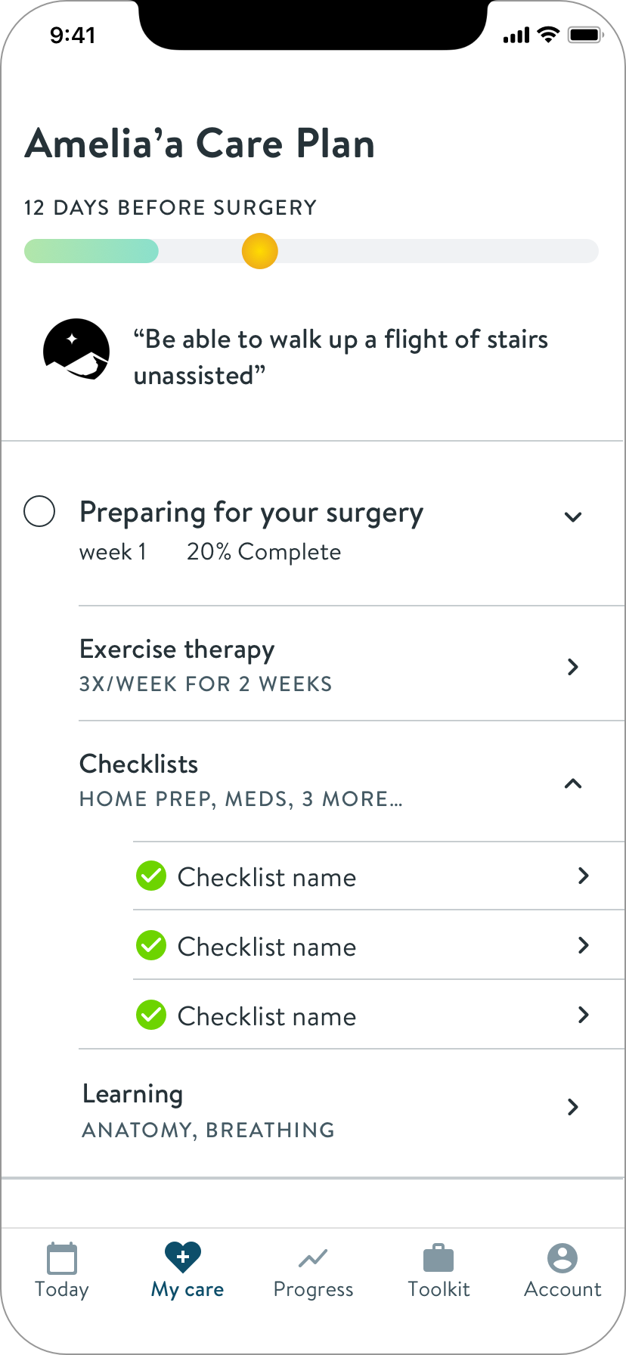Tap the Amelia'a Care Plan heading
Viewport: 626px width, 1355px height.
[x=200, y=144]
